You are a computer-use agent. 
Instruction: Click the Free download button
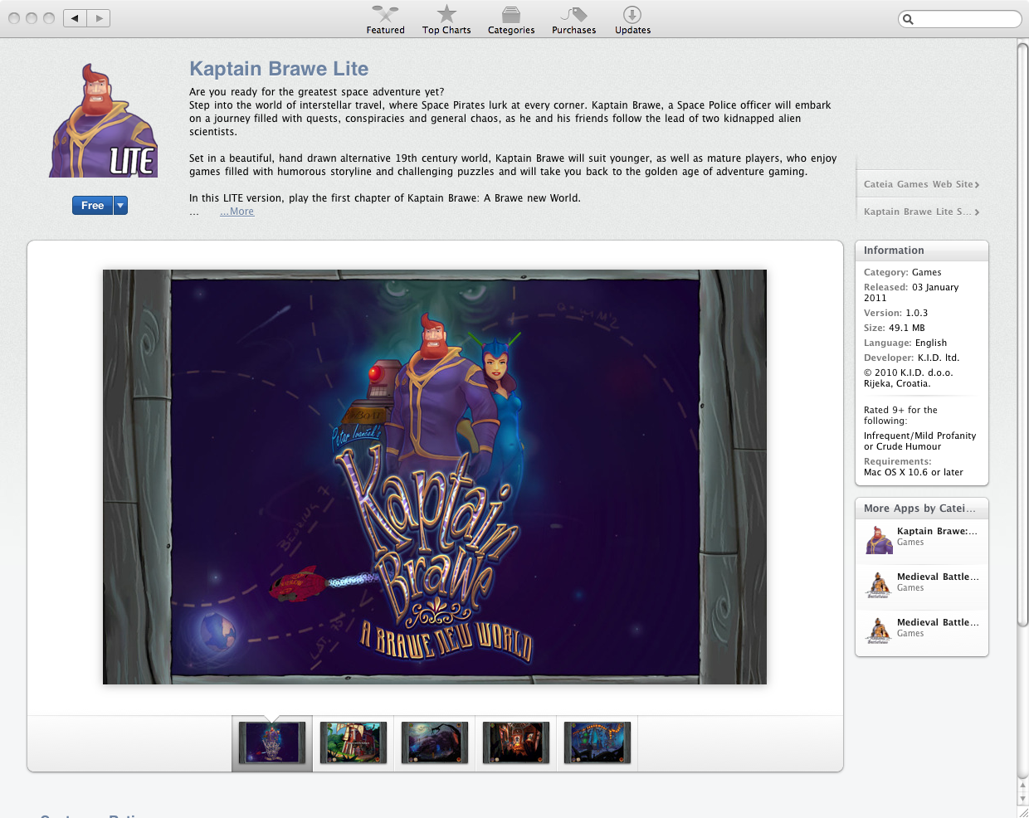point(92,206)
